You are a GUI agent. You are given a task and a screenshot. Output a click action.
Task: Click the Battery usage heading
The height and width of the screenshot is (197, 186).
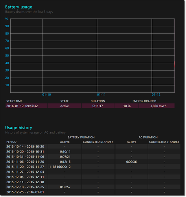[18, 7]
